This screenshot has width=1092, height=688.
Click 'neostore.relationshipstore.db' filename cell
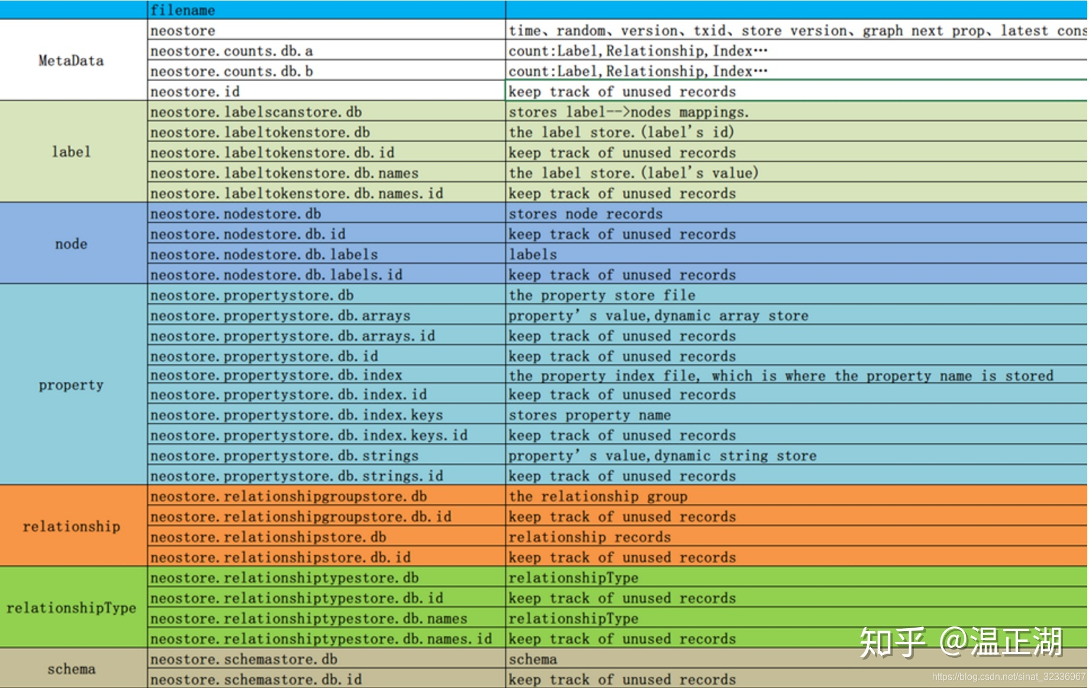tap(326, 536)
